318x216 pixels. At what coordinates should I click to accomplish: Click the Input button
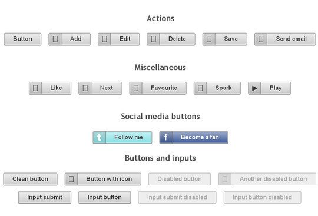[x=104, y=197]
